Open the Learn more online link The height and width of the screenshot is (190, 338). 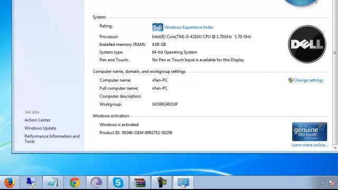tap(309, 145)
